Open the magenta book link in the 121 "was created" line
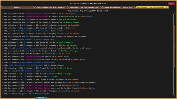177x99 pixels. point(37,14)
